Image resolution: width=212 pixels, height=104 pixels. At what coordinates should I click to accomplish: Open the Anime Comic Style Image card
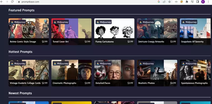[x=29, y=32]
